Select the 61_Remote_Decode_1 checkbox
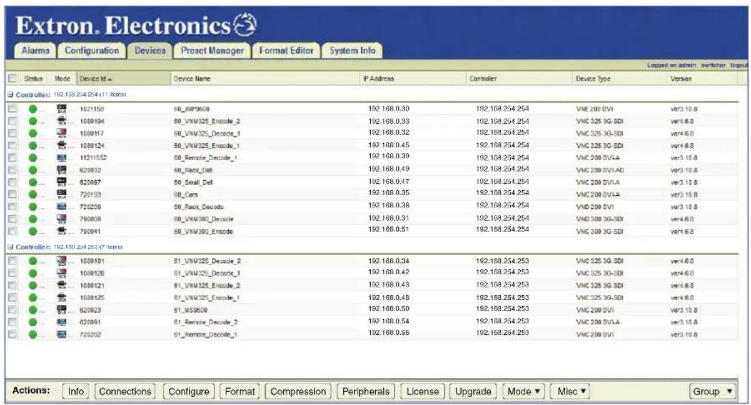 click(12, 334)
